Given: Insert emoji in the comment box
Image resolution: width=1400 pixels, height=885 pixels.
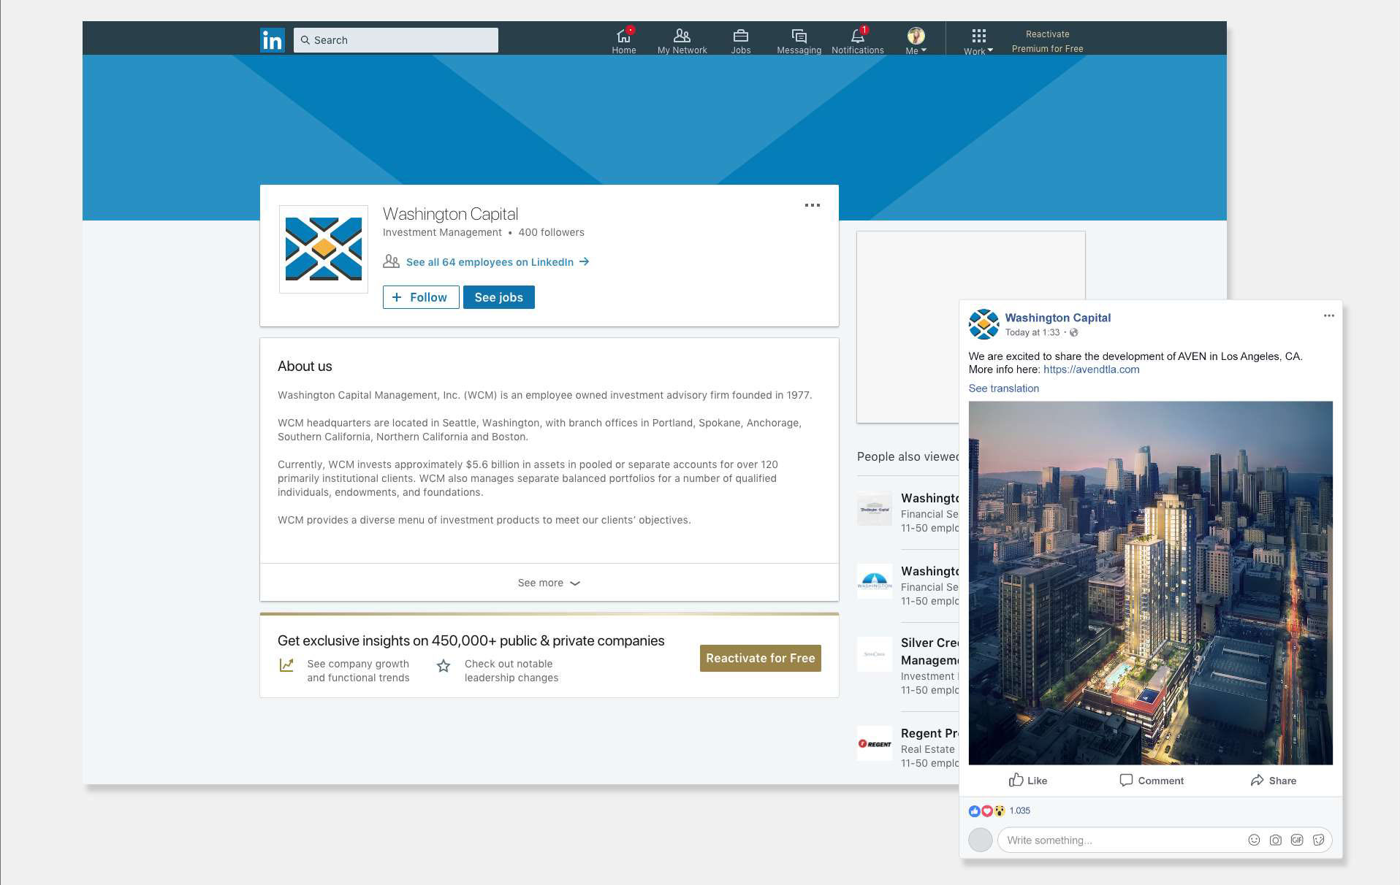Looking at the screenshot, I should click(x=1254, y=840).
